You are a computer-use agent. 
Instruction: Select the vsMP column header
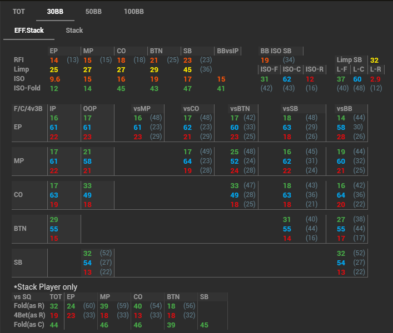click(142, 109)
